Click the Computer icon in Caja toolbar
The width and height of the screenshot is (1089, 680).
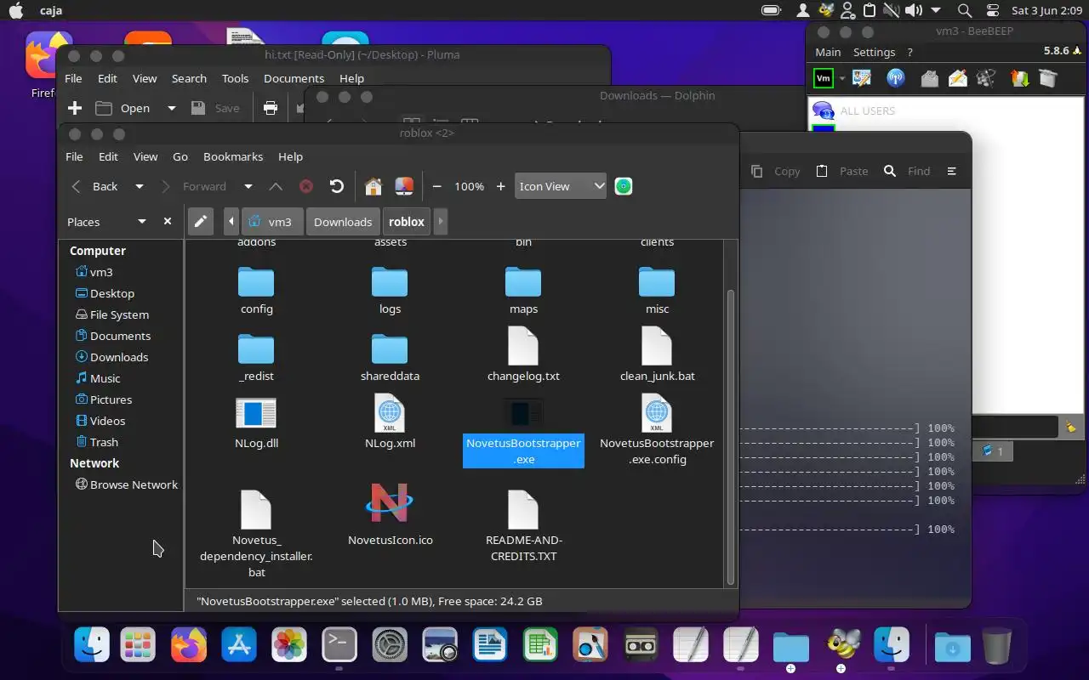point(403,186)
